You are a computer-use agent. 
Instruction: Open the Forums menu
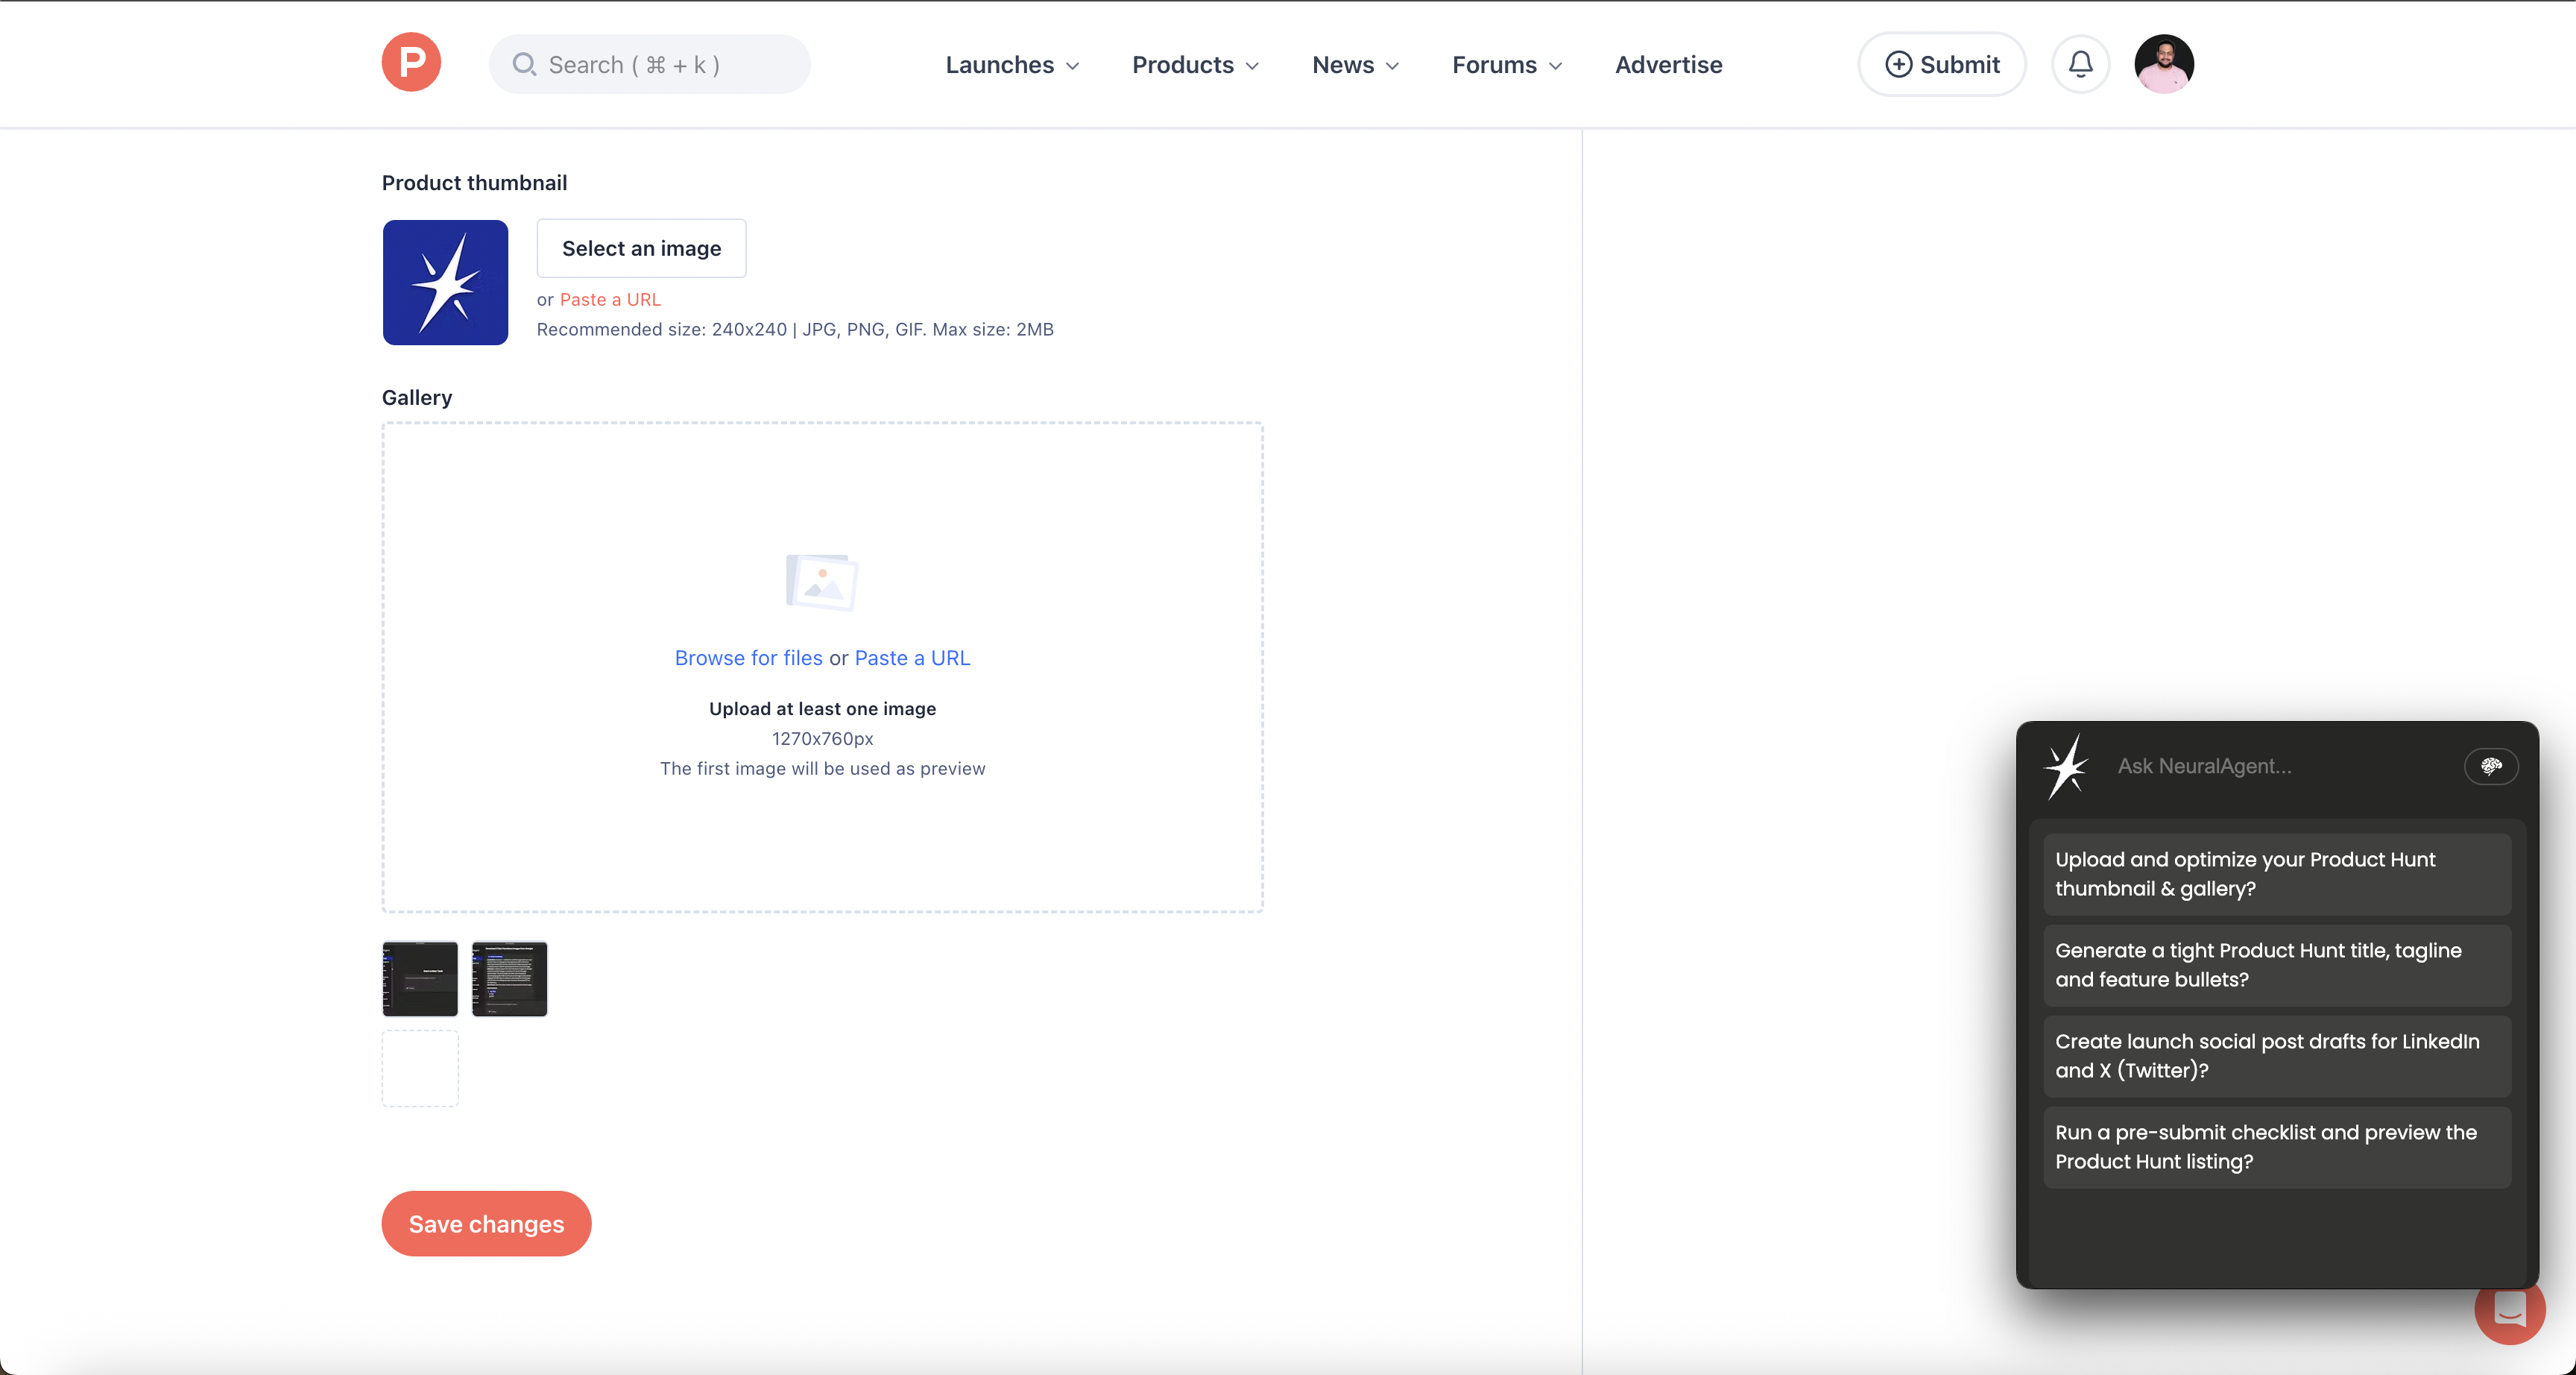1506,65
